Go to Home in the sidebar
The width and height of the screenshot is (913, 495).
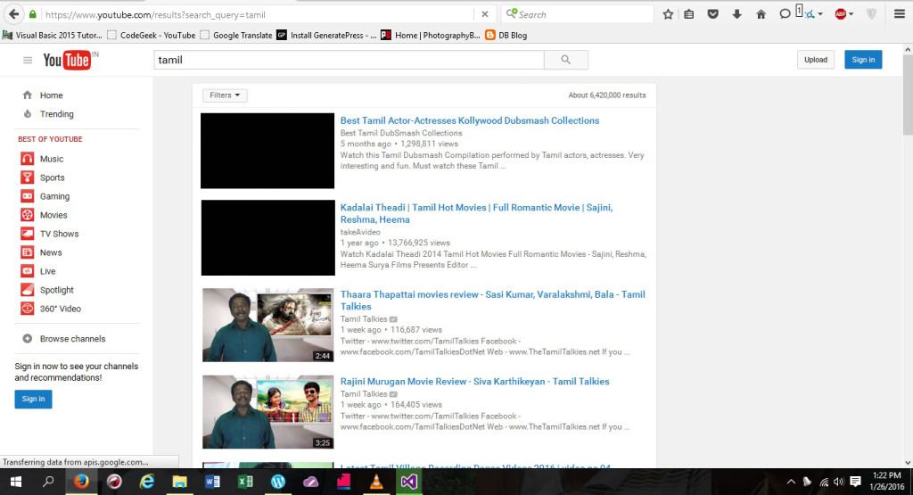tap(51, 95)
